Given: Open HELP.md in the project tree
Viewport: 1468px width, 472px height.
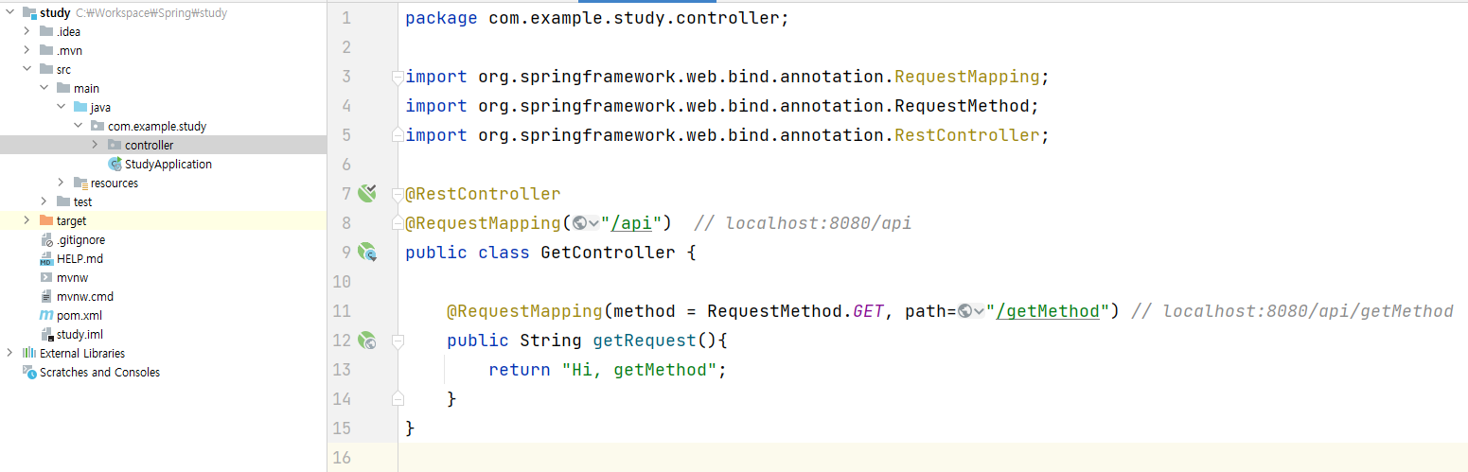Looking at the screenshot, I should pos(80,259).
